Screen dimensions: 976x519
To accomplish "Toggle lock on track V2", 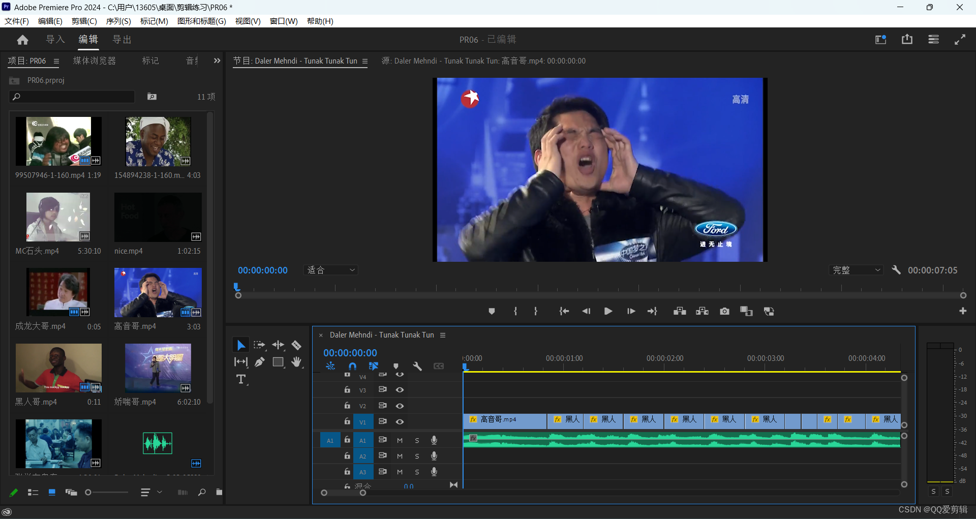I will [x=347, y=406].
